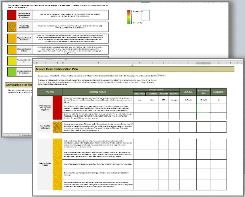Click the 'Managers' cell under Informed
The image size is (245, 197).
174,100
